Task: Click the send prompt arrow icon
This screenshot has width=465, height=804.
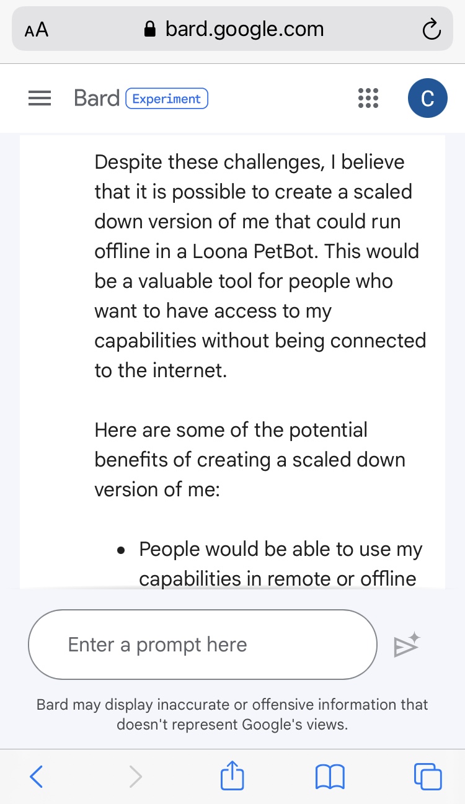Action: [407, 645]
